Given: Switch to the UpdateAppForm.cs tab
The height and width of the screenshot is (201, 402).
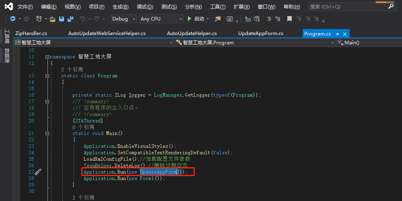Looking at the screenshot, I should [260, 33].
